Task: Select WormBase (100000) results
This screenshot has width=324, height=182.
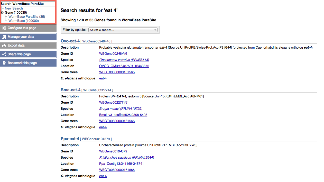Action: [x=24, y=21]
